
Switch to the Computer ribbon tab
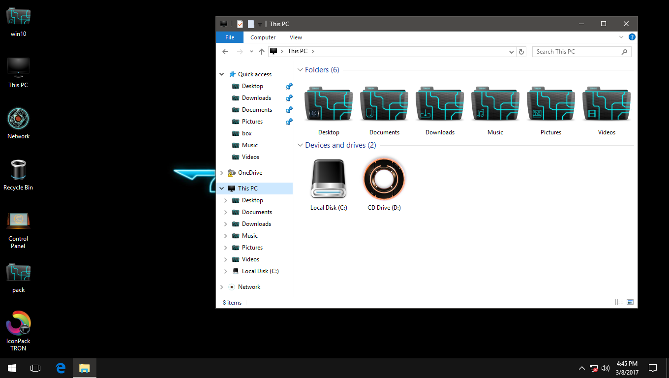click(263, 37)
